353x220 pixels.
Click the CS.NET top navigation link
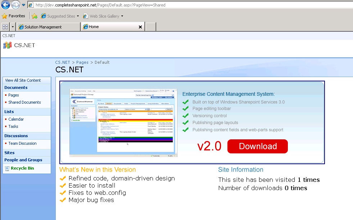[9, 36]
